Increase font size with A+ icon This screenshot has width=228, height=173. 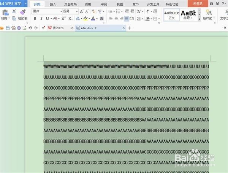(x=82, y=11)
